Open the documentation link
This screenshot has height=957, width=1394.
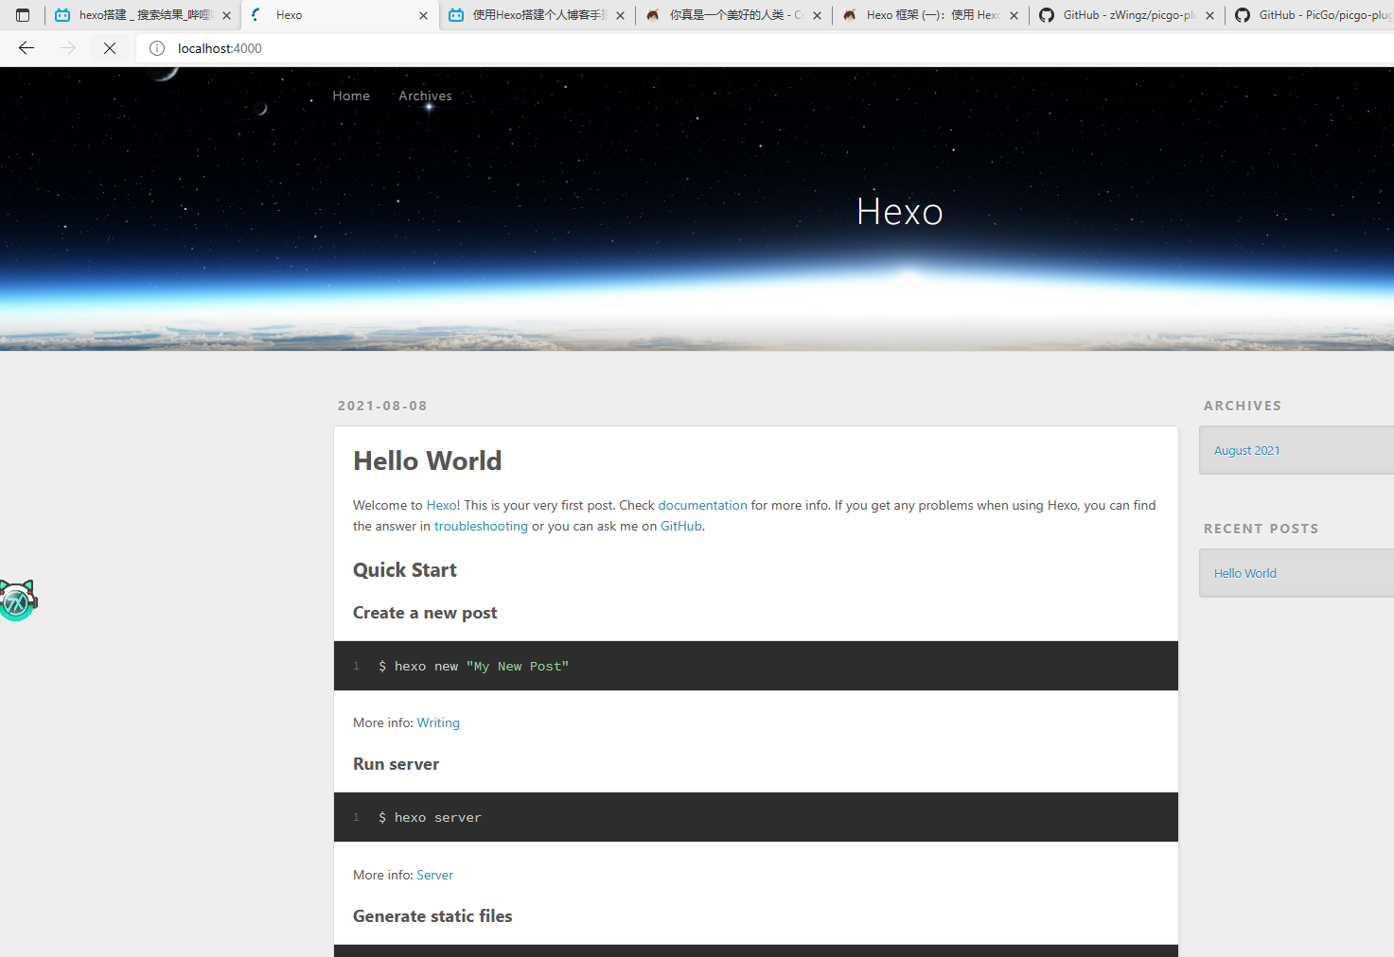click(x=702, y=505)
